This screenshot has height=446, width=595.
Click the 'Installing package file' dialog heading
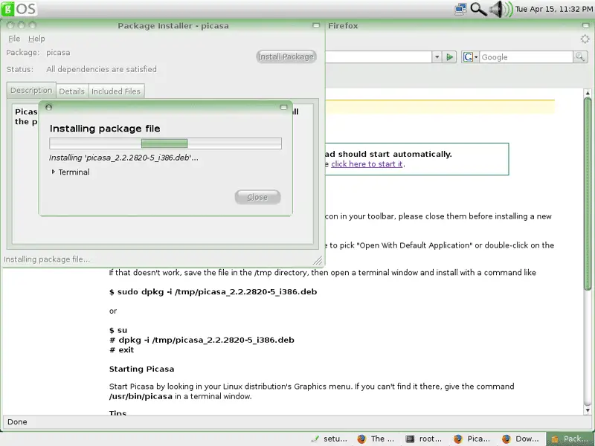(105, 129)
